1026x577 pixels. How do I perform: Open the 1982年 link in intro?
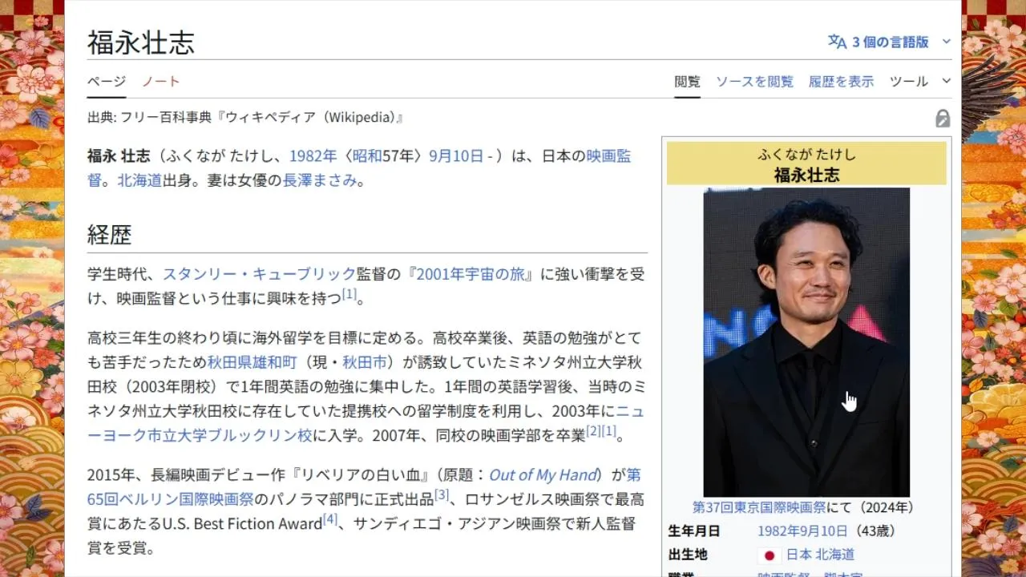coord(313,156)
